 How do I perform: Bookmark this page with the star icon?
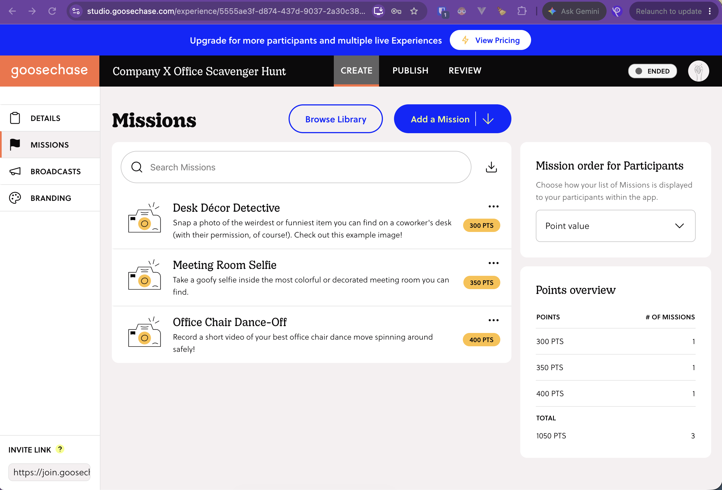tap(414, 11)
